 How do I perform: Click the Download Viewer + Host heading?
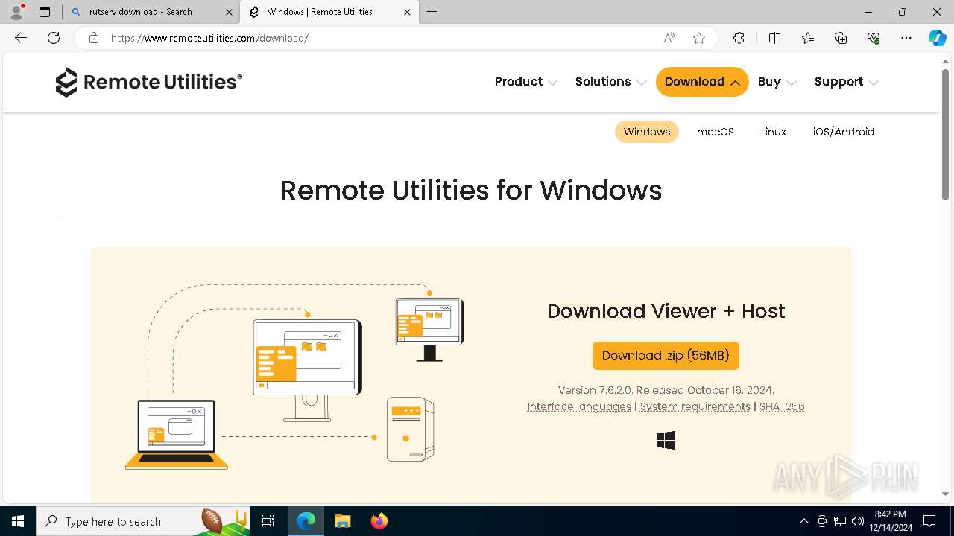coord(666,311)
